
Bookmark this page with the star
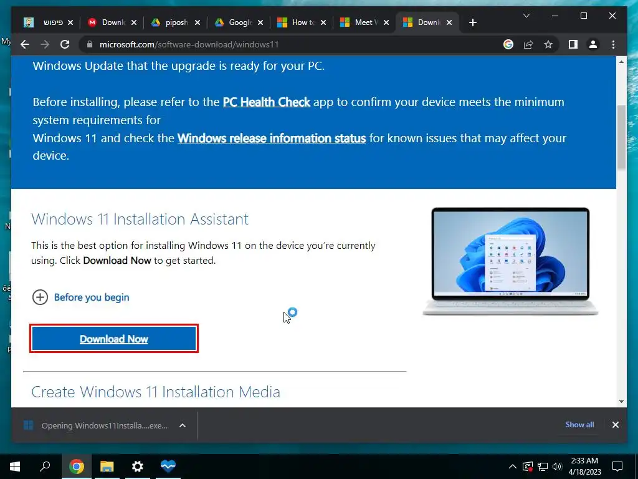(548, 44)
